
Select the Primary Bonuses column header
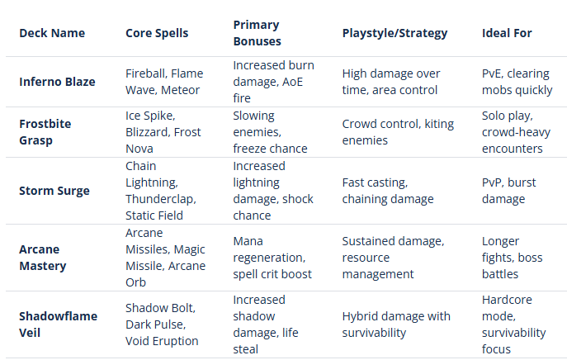click(x=257, y=33)
